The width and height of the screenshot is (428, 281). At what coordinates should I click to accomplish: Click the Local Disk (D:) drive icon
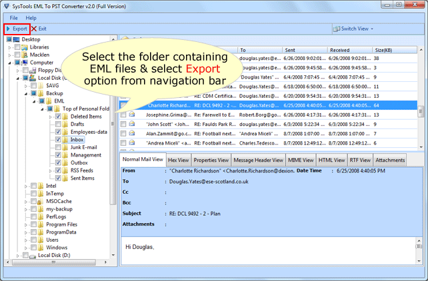click(33, 256)
